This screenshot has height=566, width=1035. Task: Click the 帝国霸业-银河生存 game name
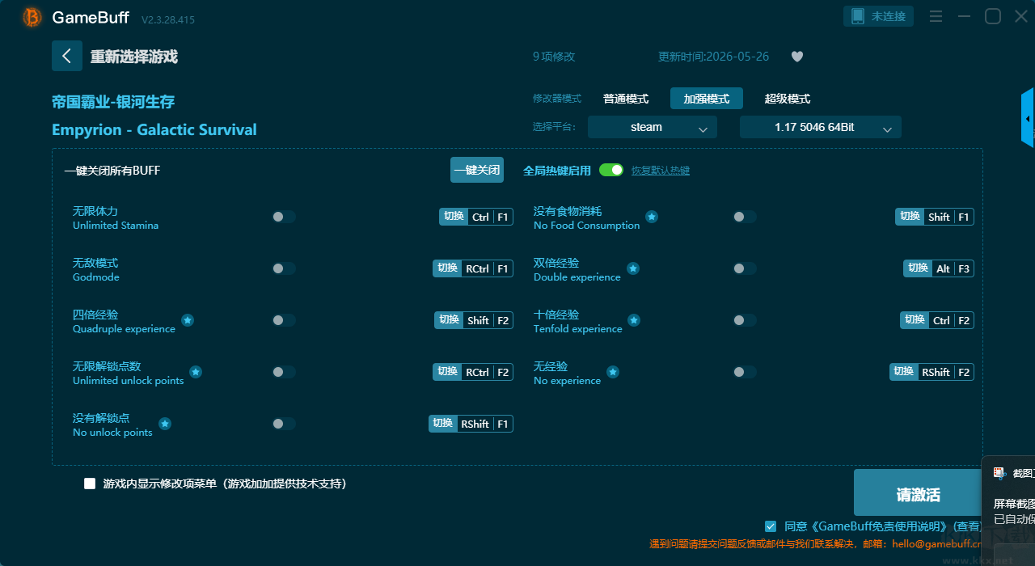[113, 102]
